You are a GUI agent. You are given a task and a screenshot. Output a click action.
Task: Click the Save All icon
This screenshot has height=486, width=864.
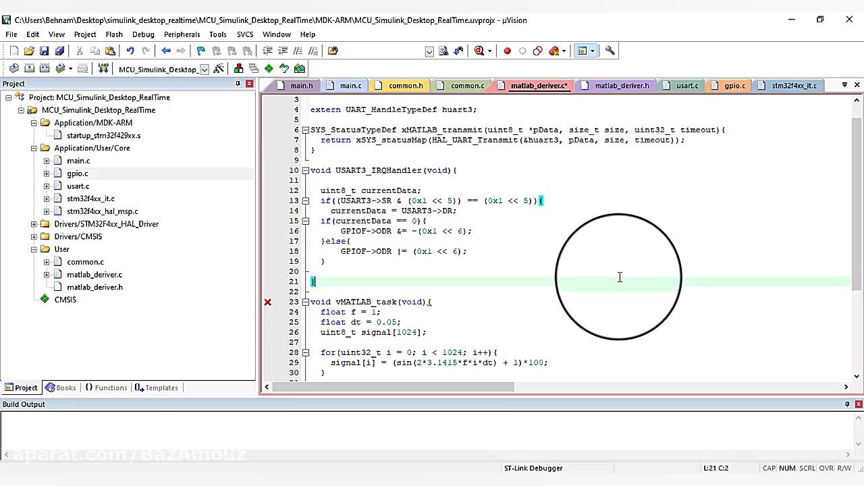click(x=59, y=51)
